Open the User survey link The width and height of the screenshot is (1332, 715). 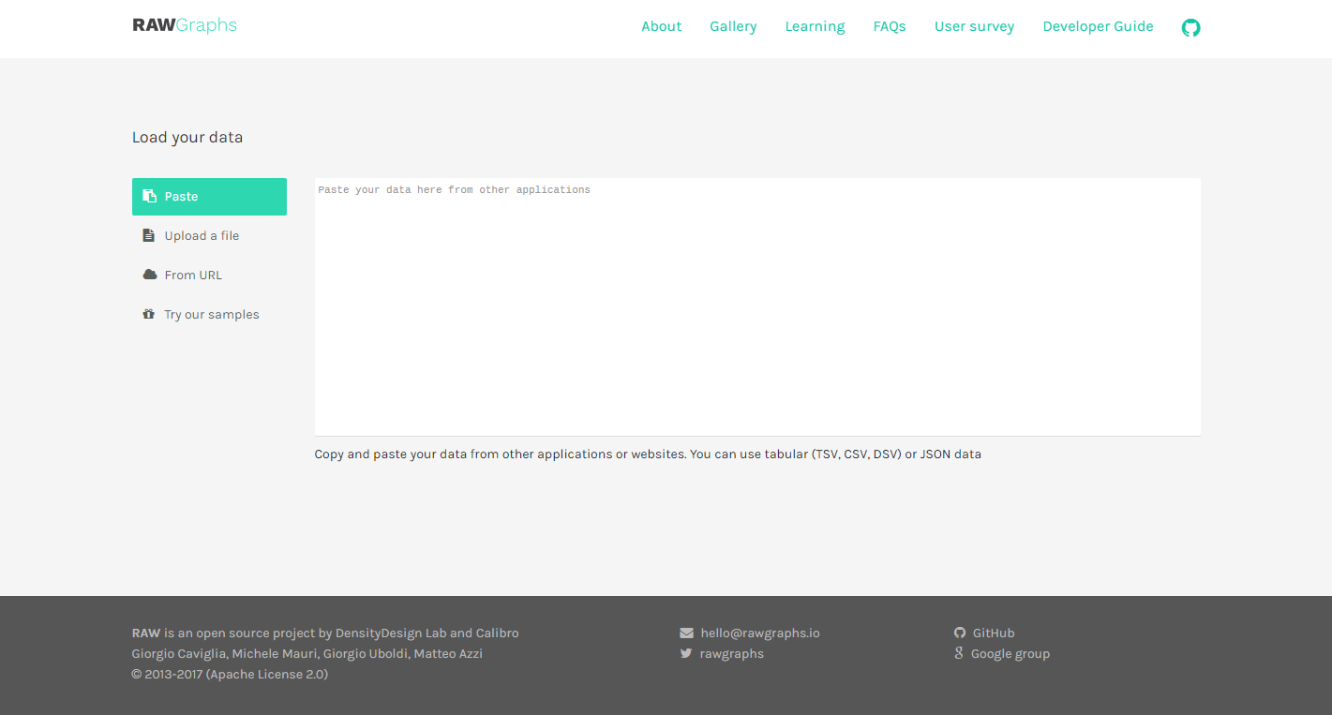[974, 26]
